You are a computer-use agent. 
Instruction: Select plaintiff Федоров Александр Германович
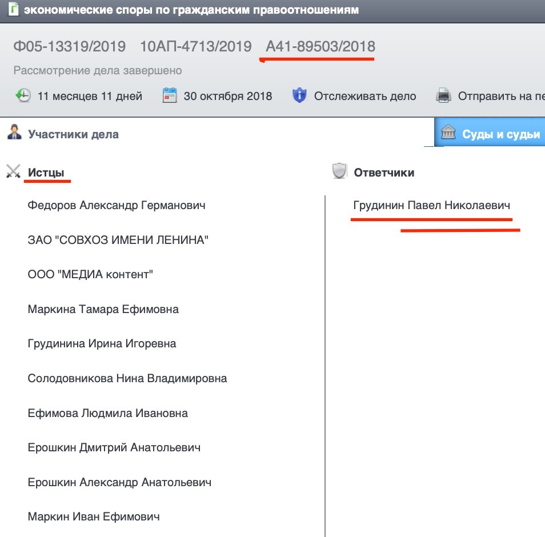117,205
